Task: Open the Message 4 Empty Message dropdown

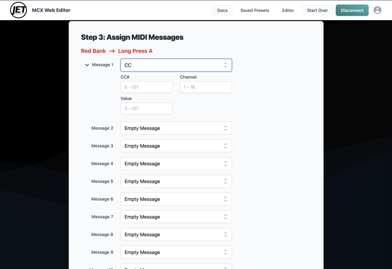Action: pos(176,164)
